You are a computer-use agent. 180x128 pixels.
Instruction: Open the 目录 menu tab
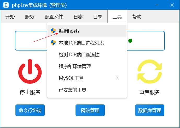tap(98, 16)
